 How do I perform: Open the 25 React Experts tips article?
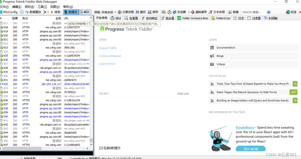(x=254, y=84)
